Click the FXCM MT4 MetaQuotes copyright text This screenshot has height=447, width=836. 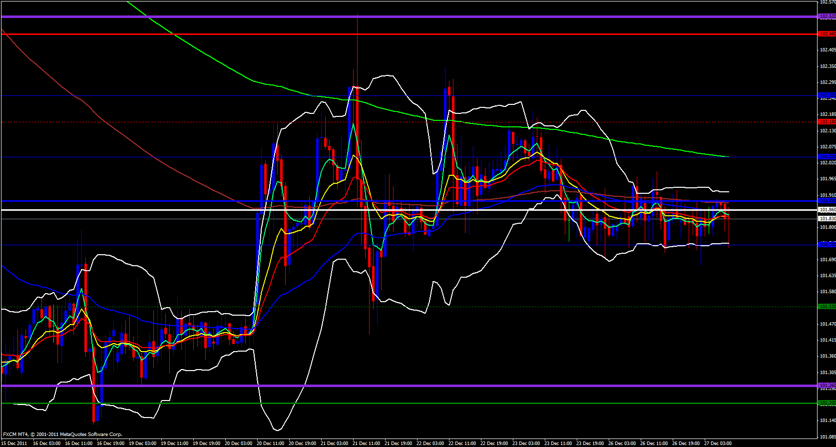(62, 435)
